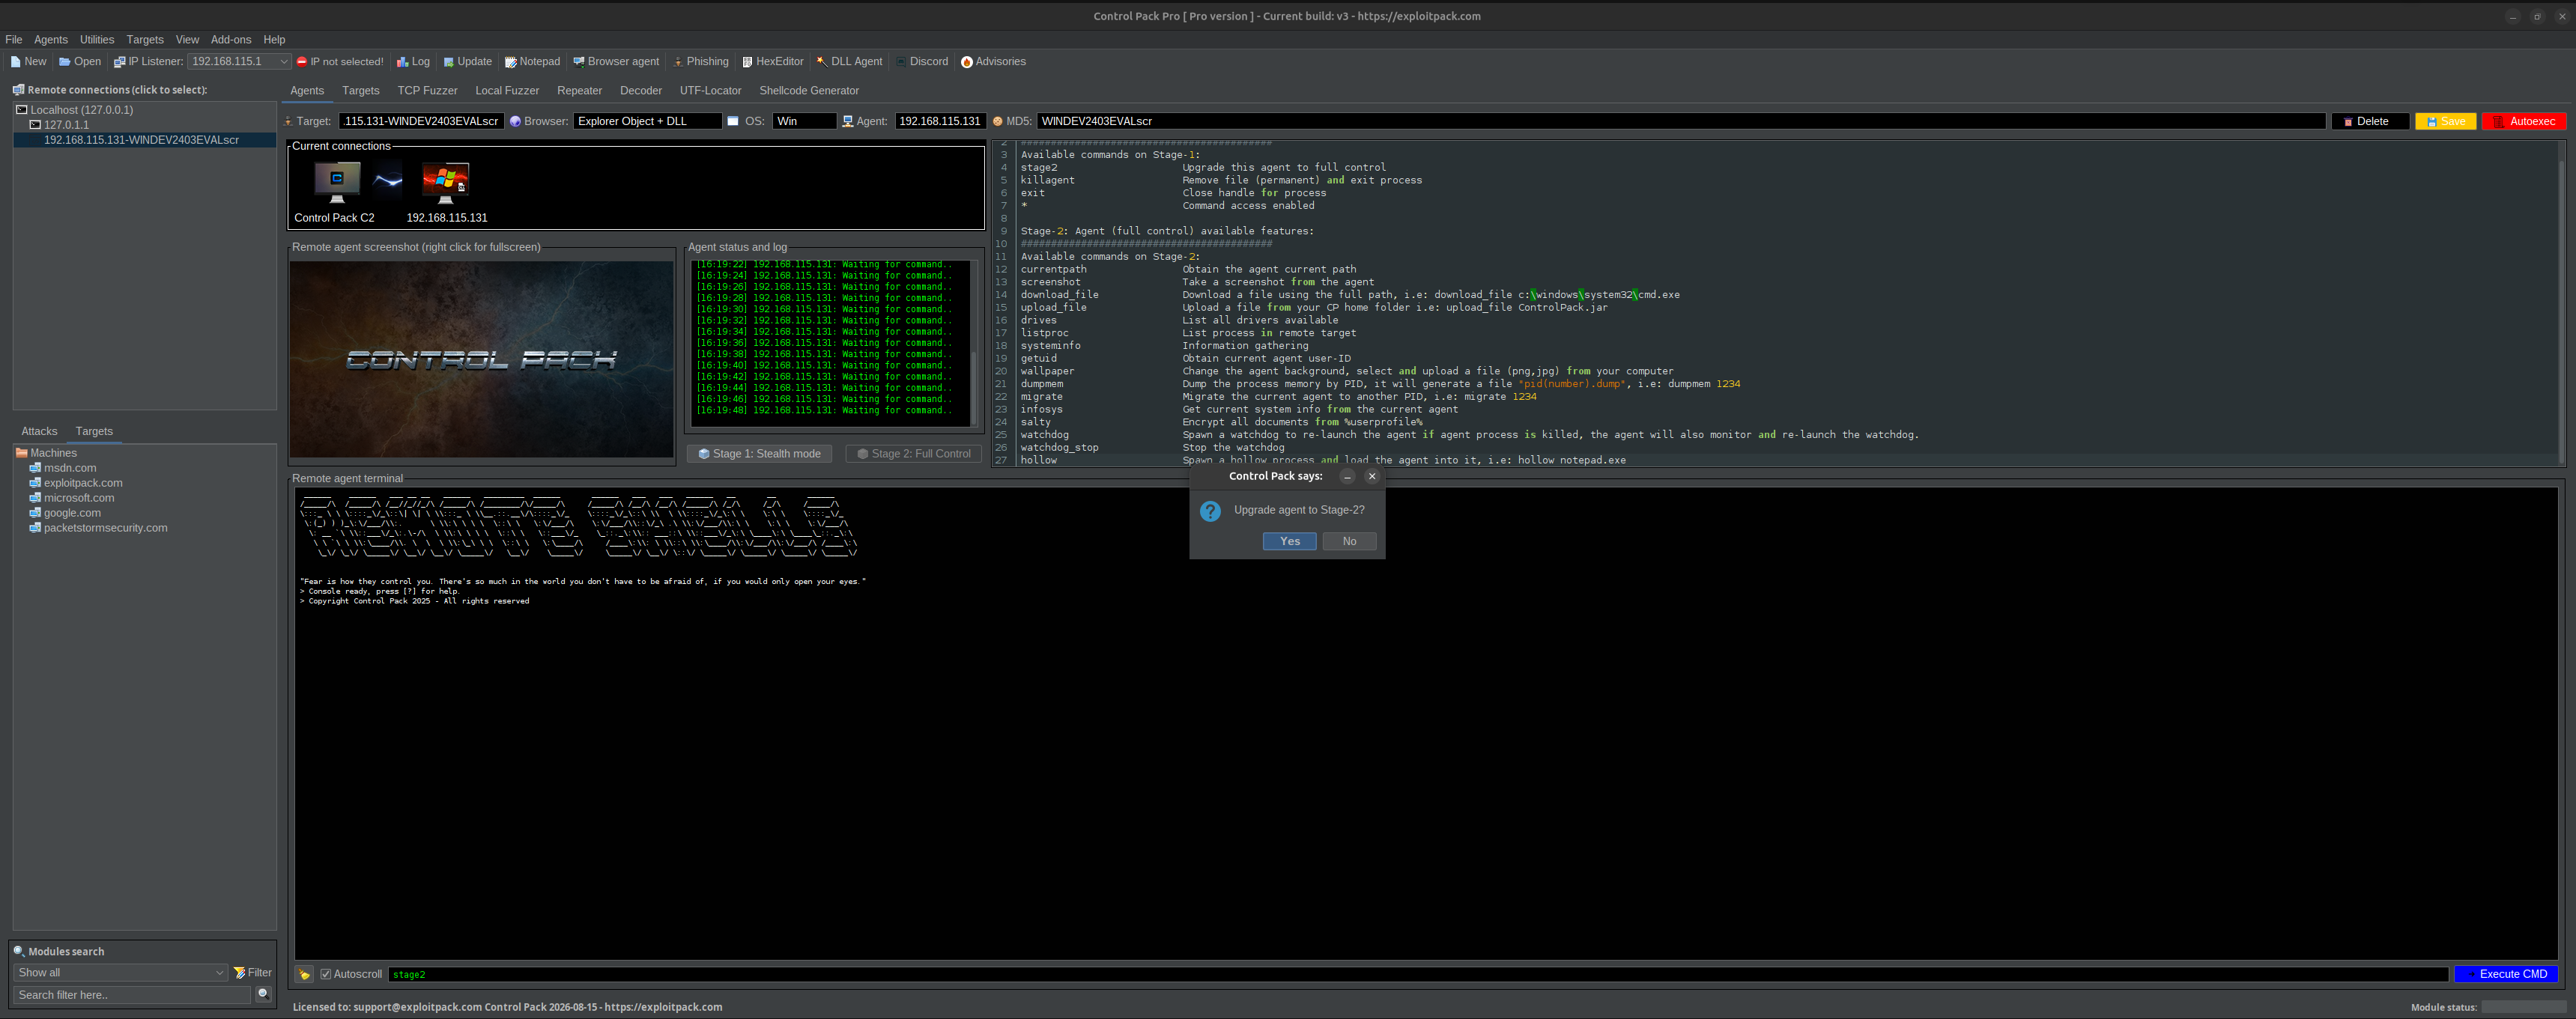Click the blue Execute CMD button
2576x1019 pixels.
click(x=2506, y=974)
